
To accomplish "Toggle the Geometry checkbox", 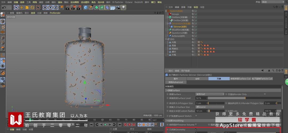I will [x=196, y=130].
